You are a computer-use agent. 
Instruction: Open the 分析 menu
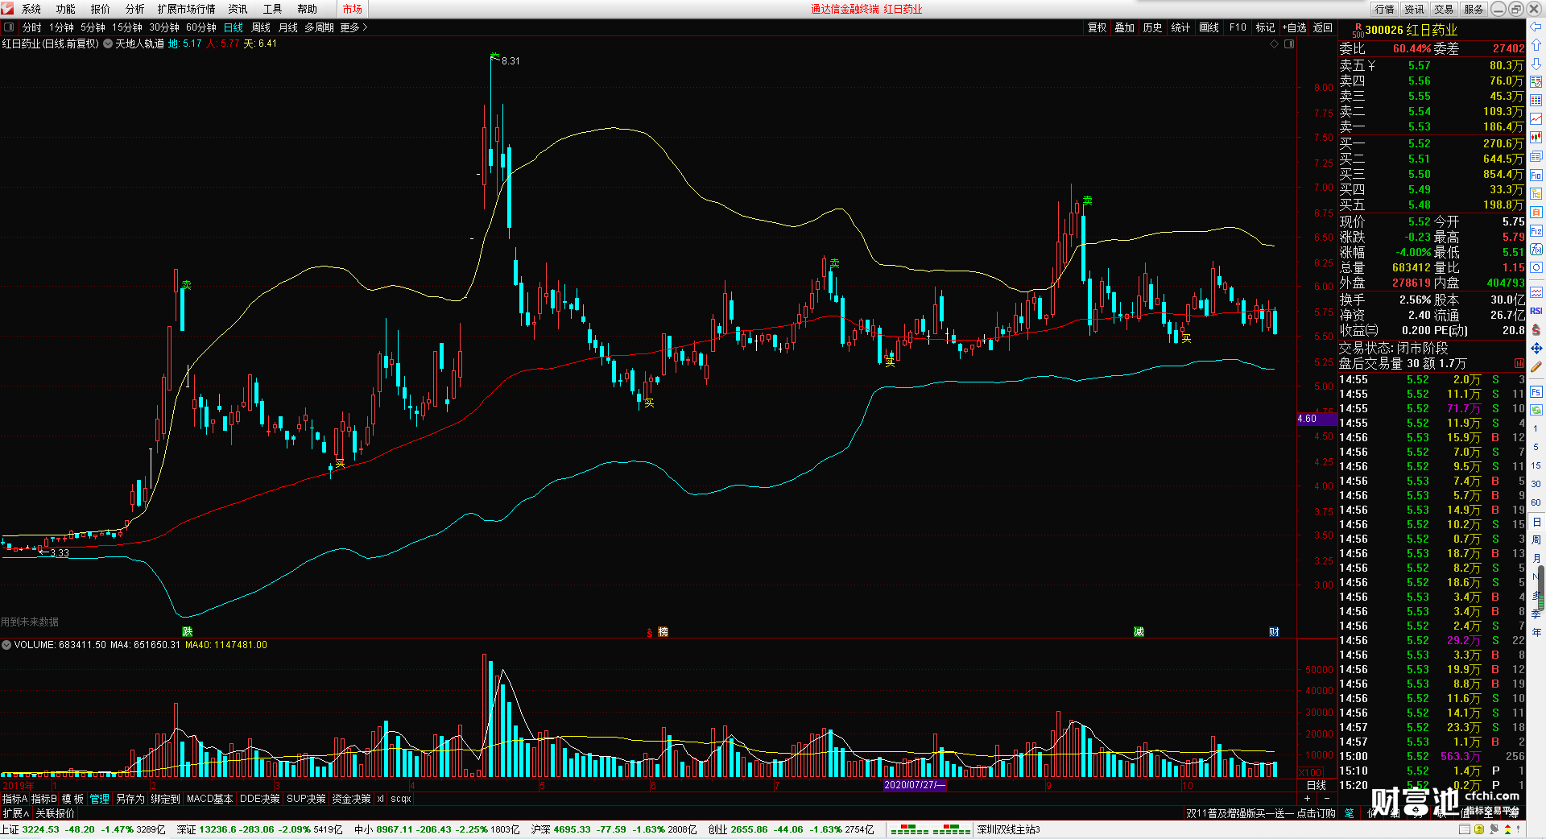coord(134,9)
